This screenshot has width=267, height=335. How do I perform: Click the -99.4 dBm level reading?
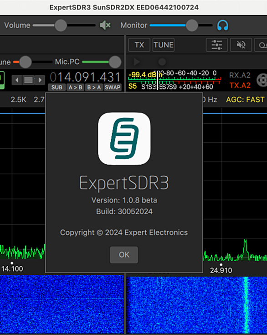point(145,75)
